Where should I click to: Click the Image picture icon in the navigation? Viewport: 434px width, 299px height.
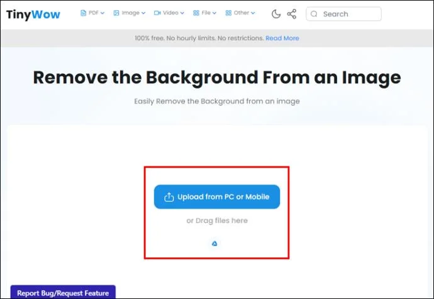[116, 13]
